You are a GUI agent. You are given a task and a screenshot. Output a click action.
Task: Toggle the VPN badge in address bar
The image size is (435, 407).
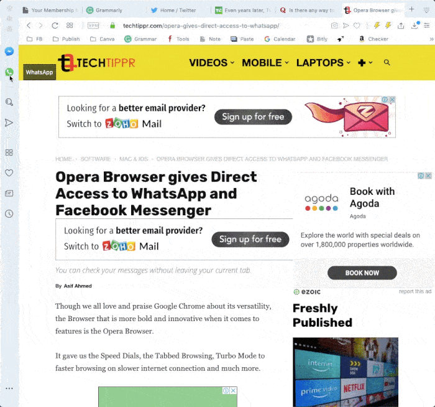[93, 26]
